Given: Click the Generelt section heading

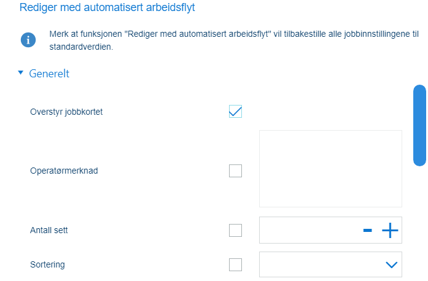Looking at the screenshot, I should [x=49, y=74].
